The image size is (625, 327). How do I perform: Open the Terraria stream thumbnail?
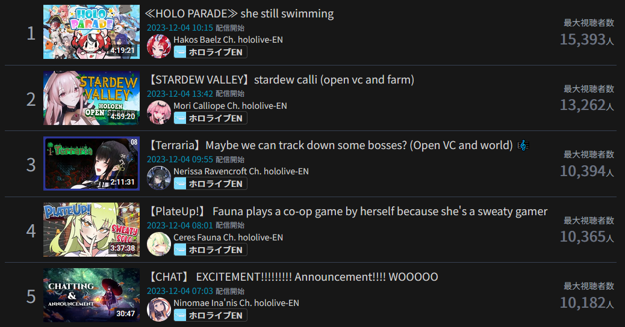coord(92,163)
